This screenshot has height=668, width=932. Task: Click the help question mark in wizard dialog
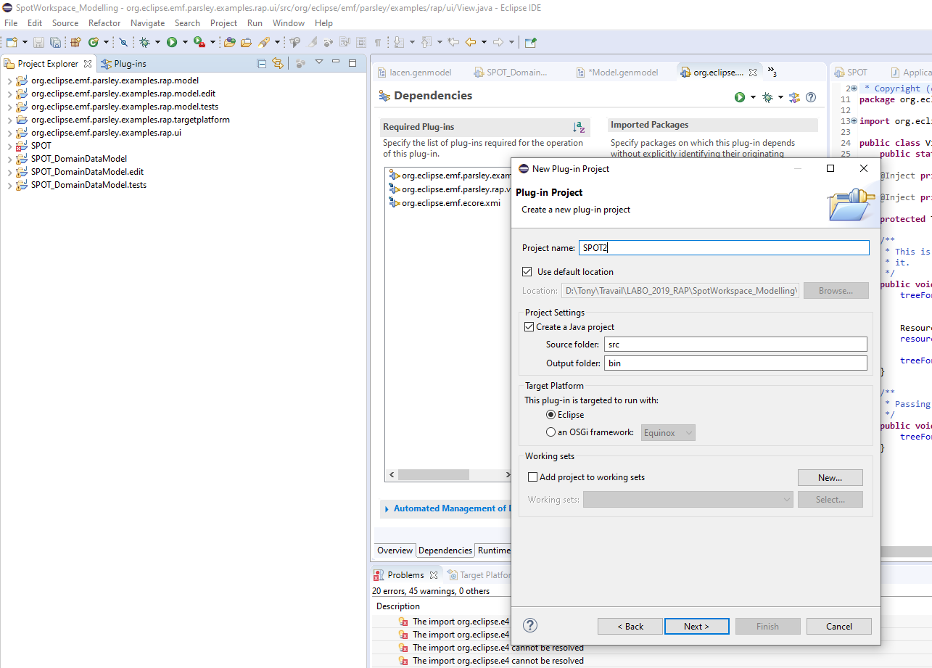pos(530,625)
